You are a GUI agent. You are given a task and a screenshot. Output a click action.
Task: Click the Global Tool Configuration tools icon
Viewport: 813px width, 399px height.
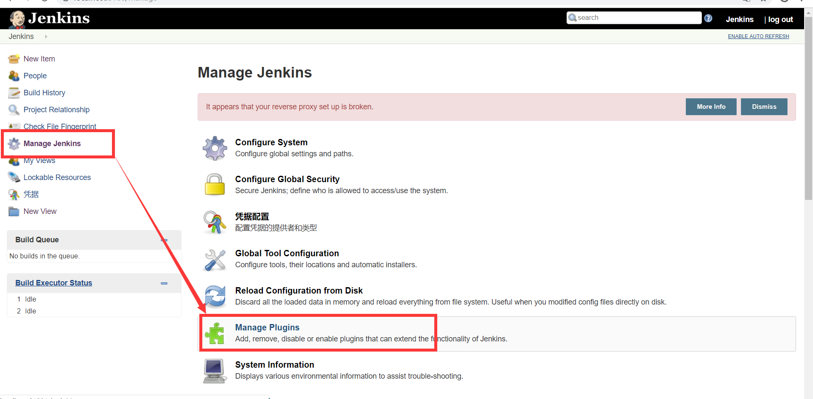[215, 259]
